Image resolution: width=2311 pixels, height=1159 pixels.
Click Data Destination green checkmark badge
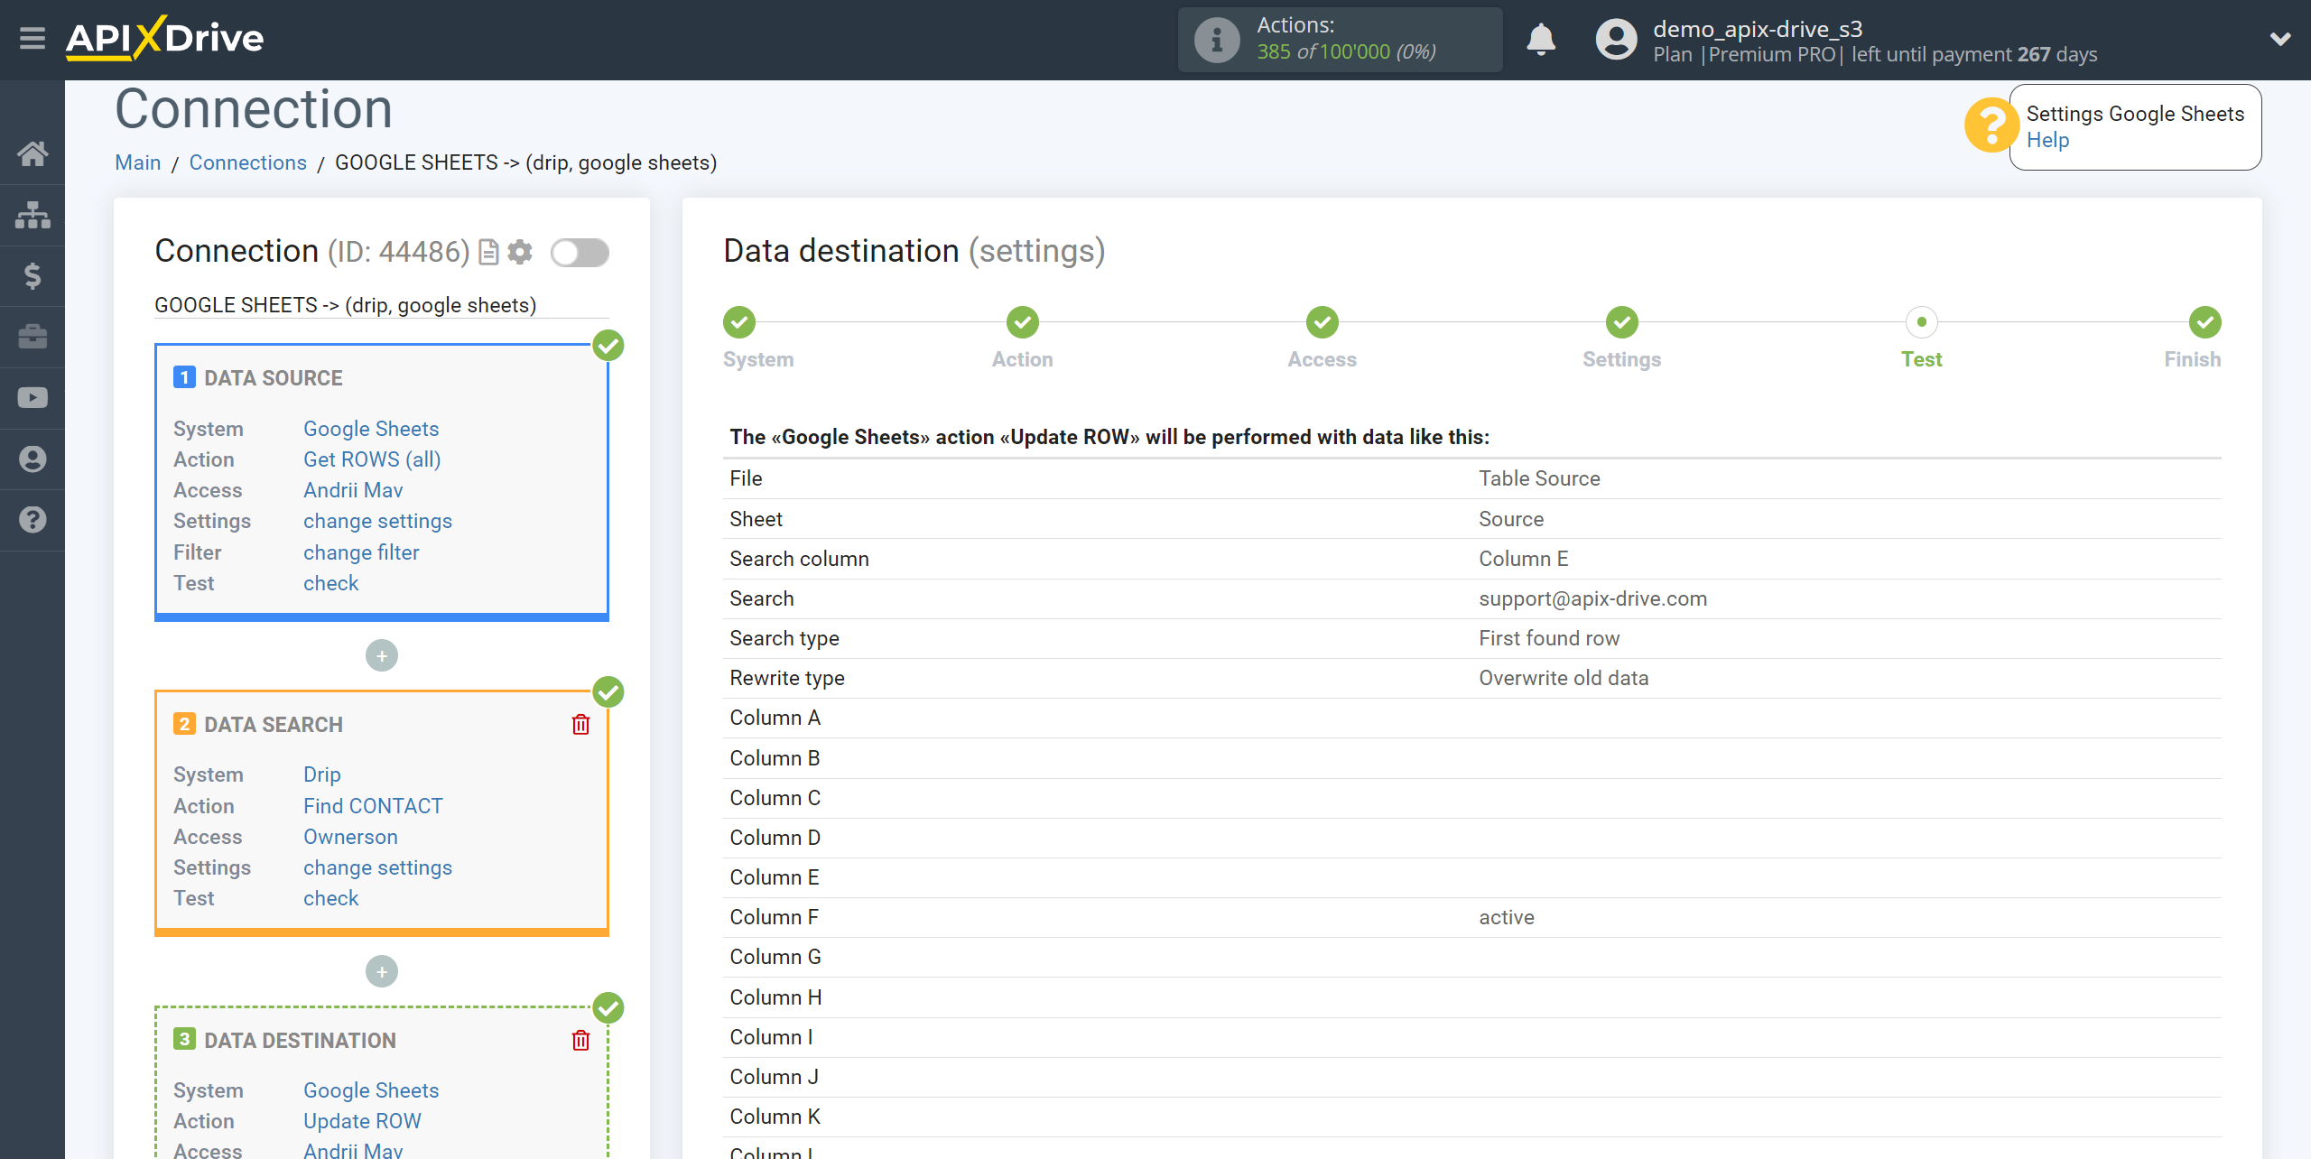pyautogui.click(x=608, y=1008)
